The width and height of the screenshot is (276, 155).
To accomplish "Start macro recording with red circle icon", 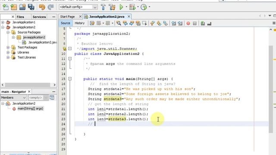I will [188, 23].
